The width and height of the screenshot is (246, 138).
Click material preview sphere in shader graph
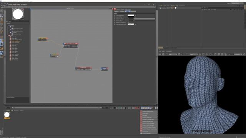tap(18, 14)
